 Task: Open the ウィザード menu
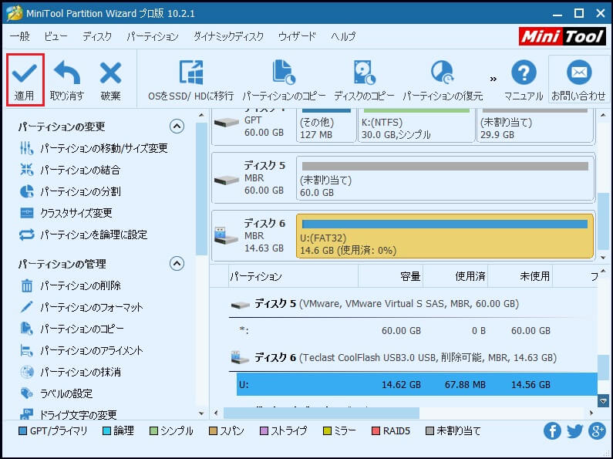tap(297, 36)
